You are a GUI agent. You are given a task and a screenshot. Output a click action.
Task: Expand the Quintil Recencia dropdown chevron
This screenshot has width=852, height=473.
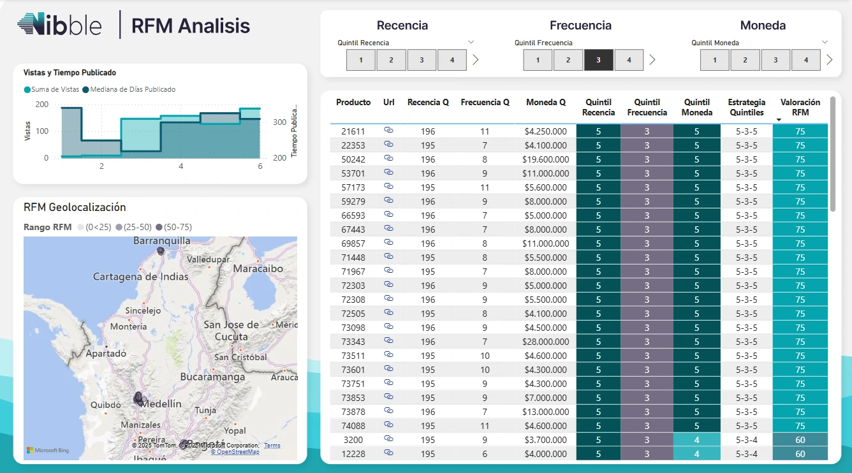coord(471,42)
